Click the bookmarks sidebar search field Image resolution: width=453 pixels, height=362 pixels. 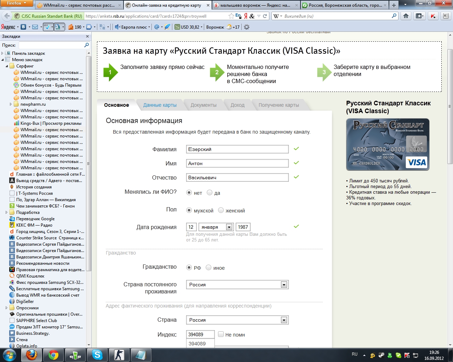click(51, 45)
